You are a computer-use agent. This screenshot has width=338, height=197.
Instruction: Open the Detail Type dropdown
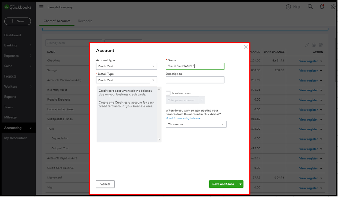pos(127,80)
